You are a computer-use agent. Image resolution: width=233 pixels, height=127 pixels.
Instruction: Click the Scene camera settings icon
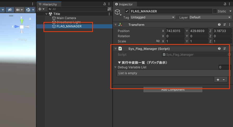[18, 10]
